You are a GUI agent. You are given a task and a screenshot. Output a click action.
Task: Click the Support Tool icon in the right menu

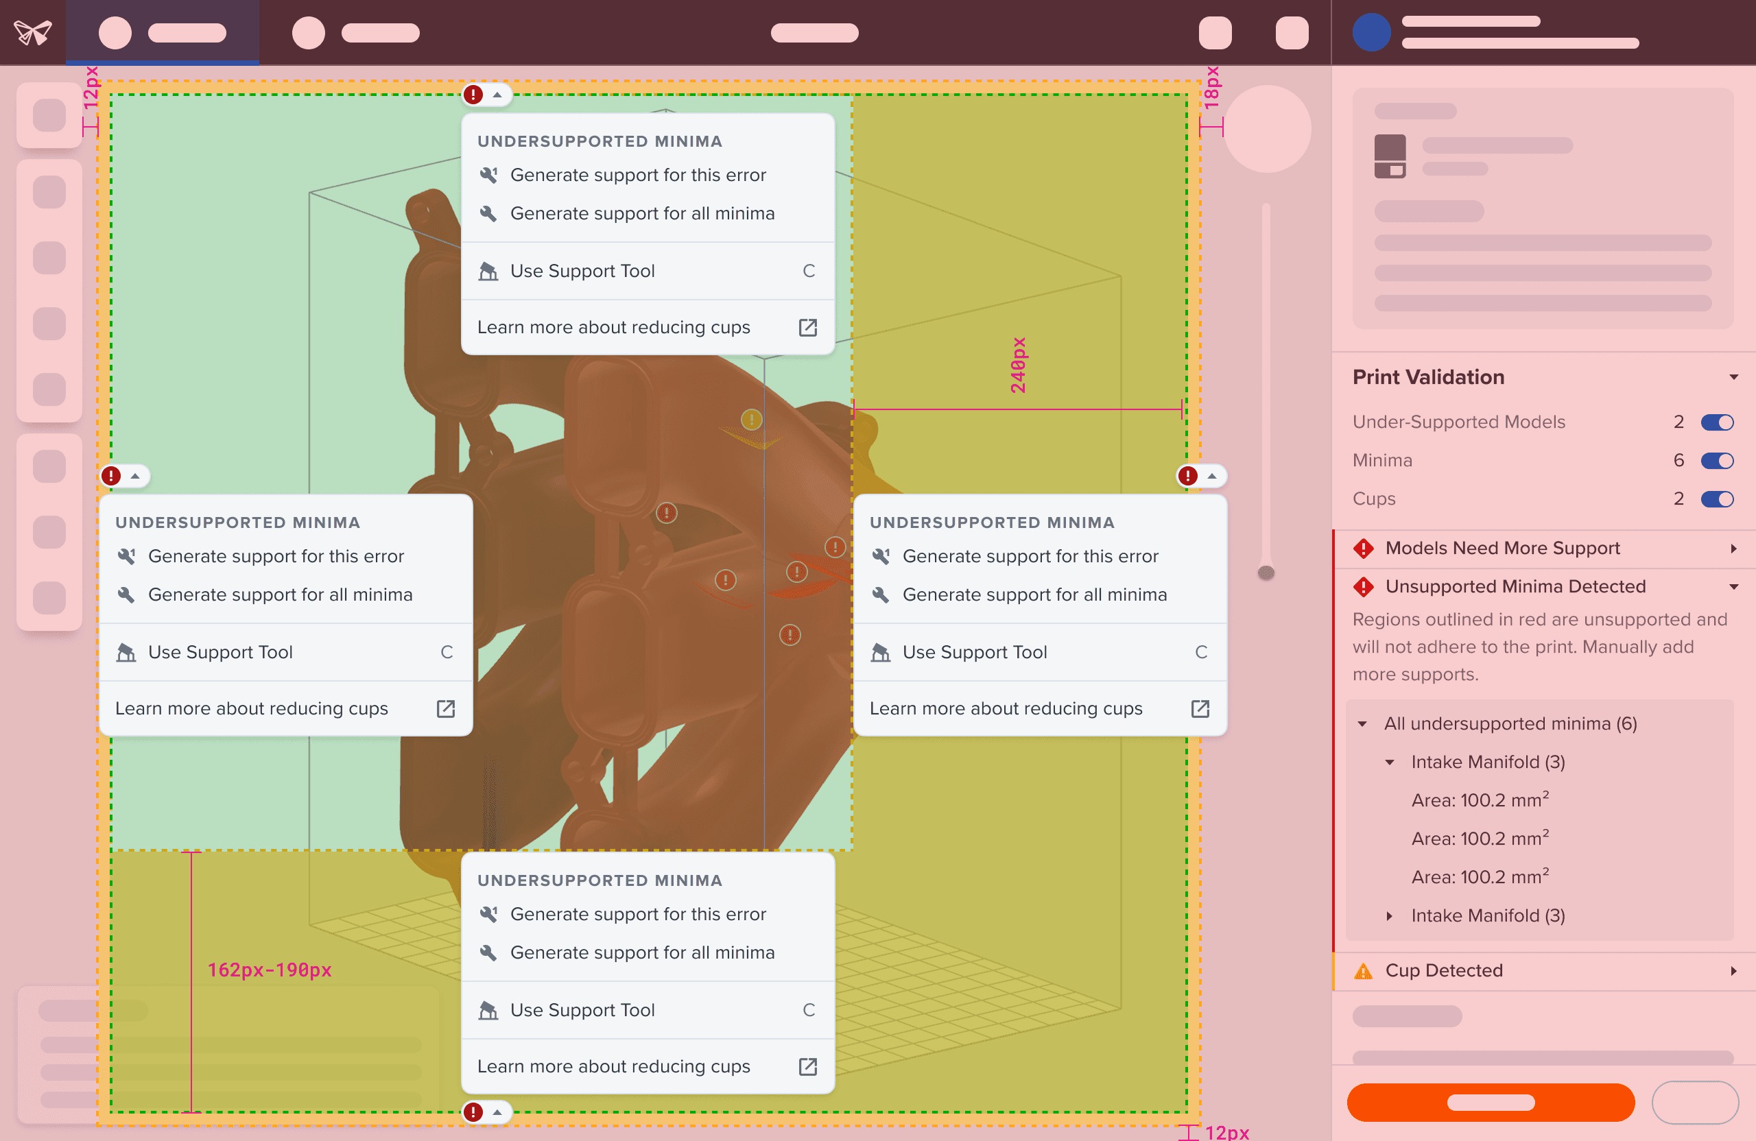coord(881,652)
